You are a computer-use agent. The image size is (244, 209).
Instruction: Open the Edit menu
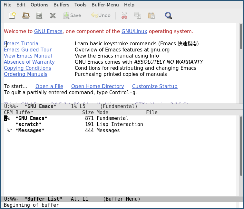coord(21,5)
